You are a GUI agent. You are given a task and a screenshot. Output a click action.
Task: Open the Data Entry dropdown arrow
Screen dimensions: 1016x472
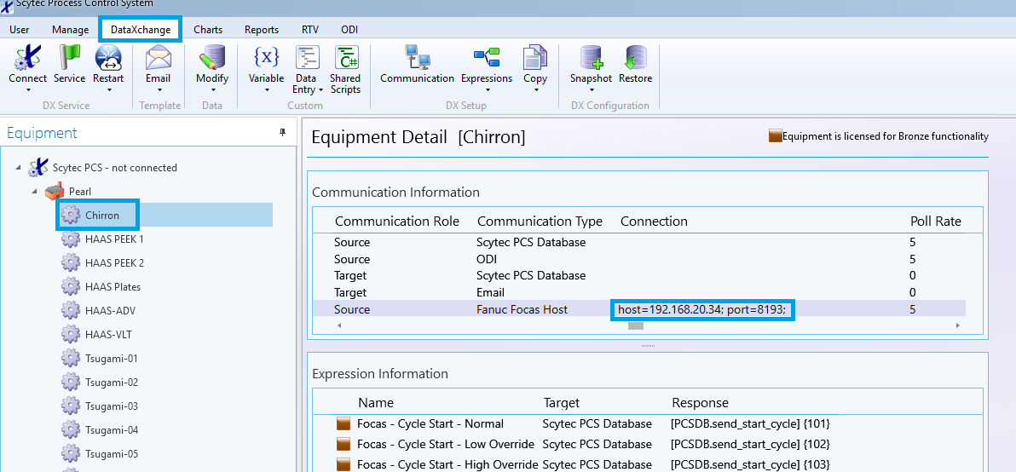point(320,90)
